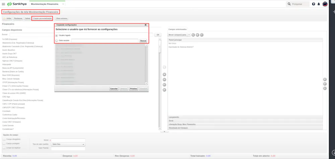Click the magnifier in the Pesquisar box
Image resolution: width=335 pixels, height=159 pixels.
click(x=289, y=4)
